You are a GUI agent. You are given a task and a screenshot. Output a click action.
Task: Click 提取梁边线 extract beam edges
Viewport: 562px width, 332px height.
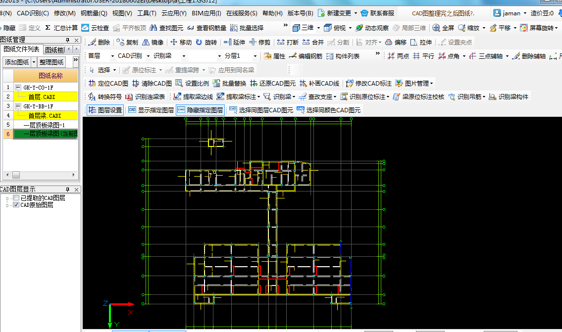[193, 96]
